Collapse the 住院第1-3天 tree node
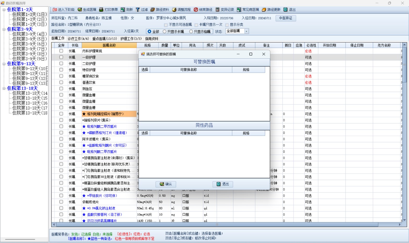This screenshot has width=409, height=243. pyautogui.click(x=4, y=10)
